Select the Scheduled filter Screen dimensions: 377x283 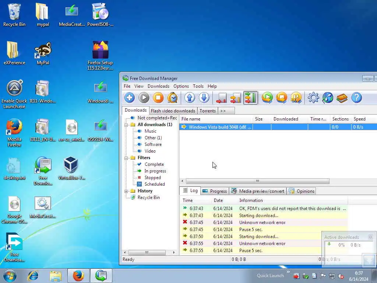click(x=155, y=184)
